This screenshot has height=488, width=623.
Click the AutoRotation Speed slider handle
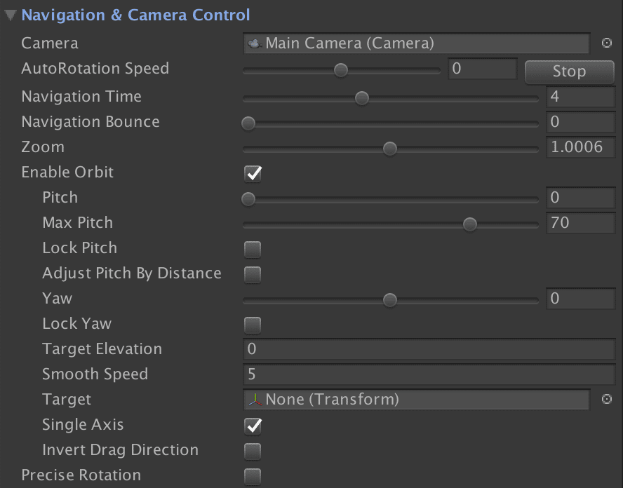click(341, 70)
